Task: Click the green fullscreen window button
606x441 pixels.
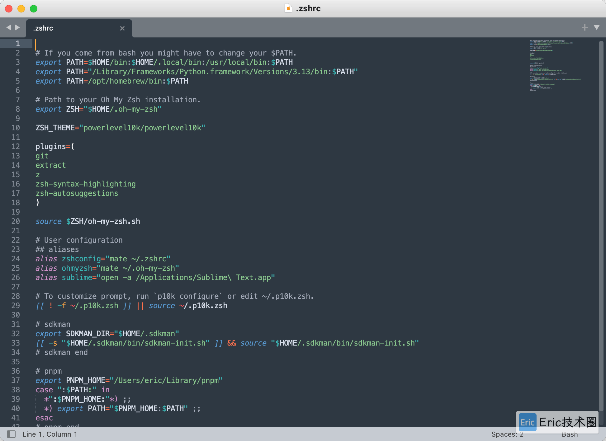Action: (x=34, y=8)
